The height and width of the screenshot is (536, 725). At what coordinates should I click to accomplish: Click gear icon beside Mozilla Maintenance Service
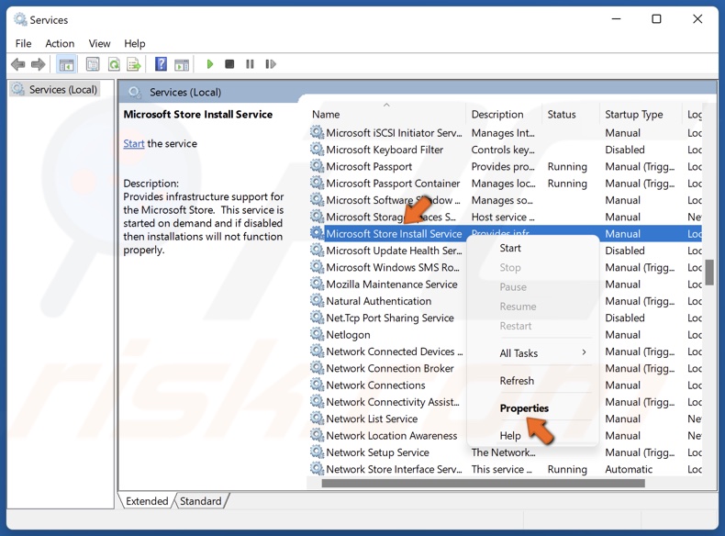(317, 284)
